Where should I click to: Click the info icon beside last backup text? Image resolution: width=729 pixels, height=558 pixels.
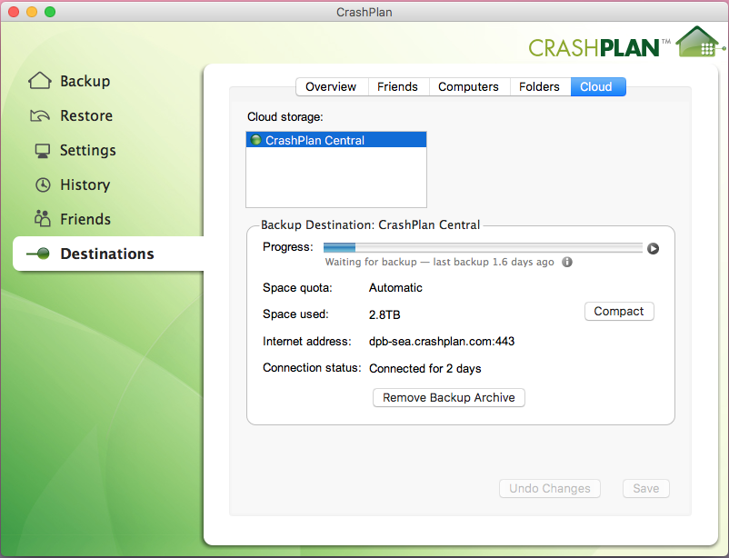point(567,262)
